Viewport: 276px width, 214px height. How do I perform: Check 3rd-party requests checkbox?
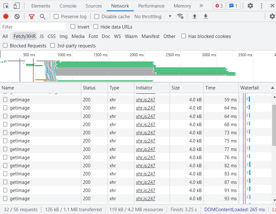(x=53, y=45)
